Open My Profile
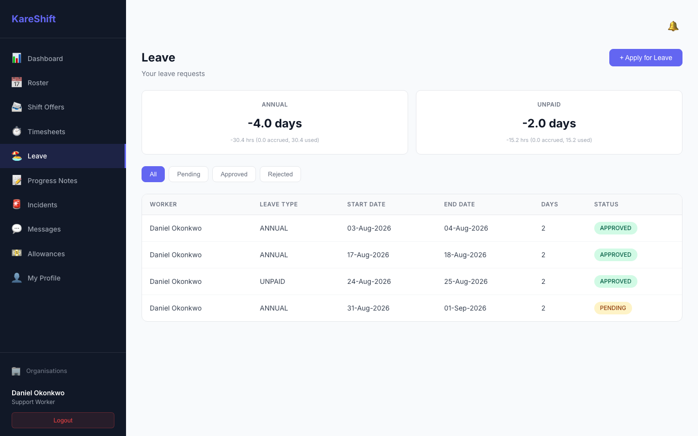The height and width of the screenshot is (436, 698). pos(63,278)
